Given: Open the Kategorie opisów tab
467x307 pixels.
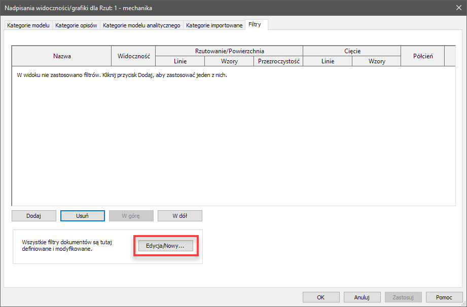Looking at the screenshot, I should 76,25.
